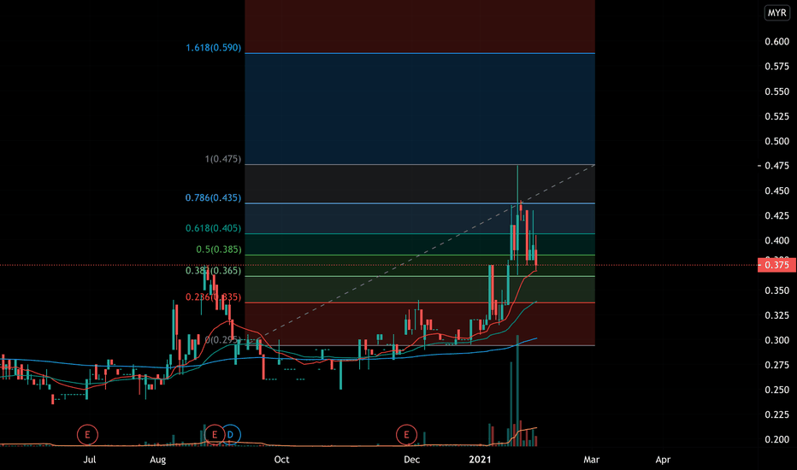Open the MYR currency selector
The width and height of the screenshot is (797, 470).
[x=776, y=13]
